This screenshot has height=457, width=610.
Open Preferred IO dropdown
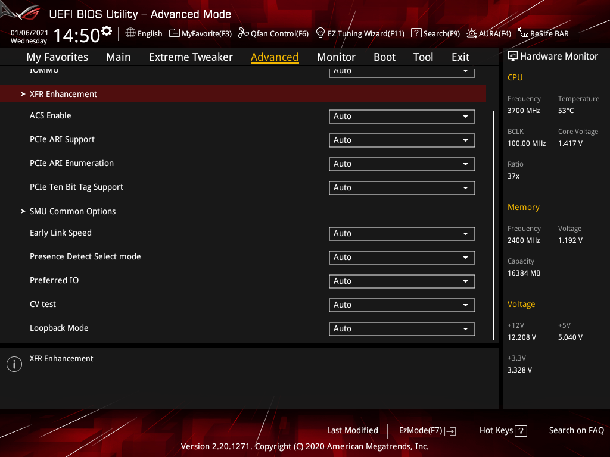(402, 281)
